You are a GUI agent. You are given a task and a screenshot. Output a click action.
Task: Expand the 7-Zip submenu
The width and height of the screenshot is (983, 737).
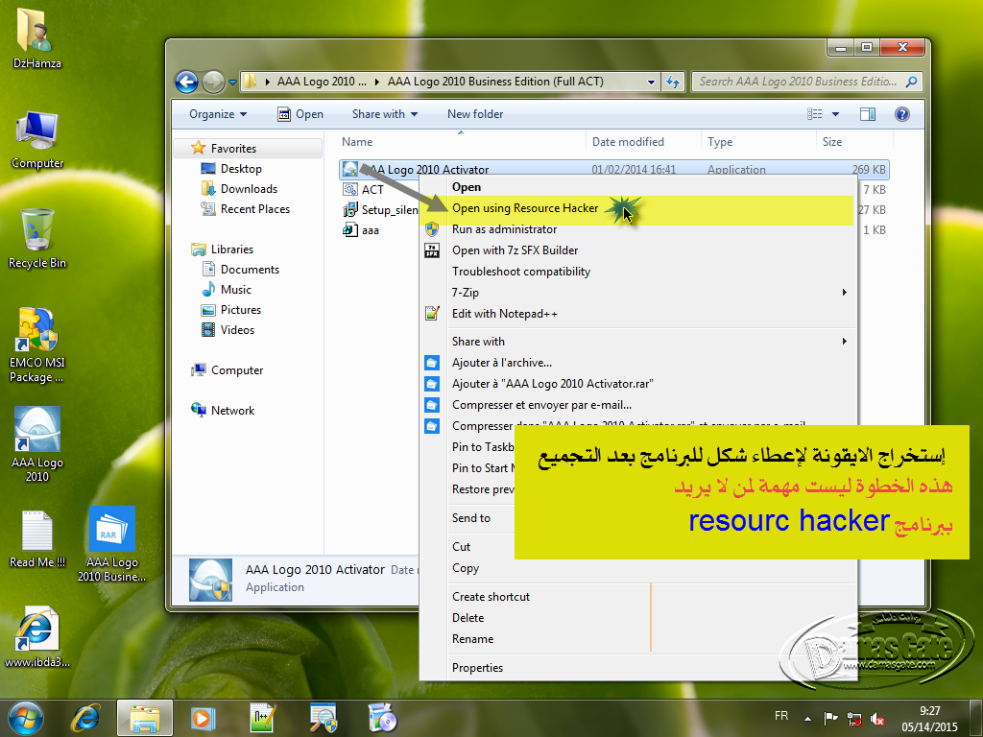637,292
